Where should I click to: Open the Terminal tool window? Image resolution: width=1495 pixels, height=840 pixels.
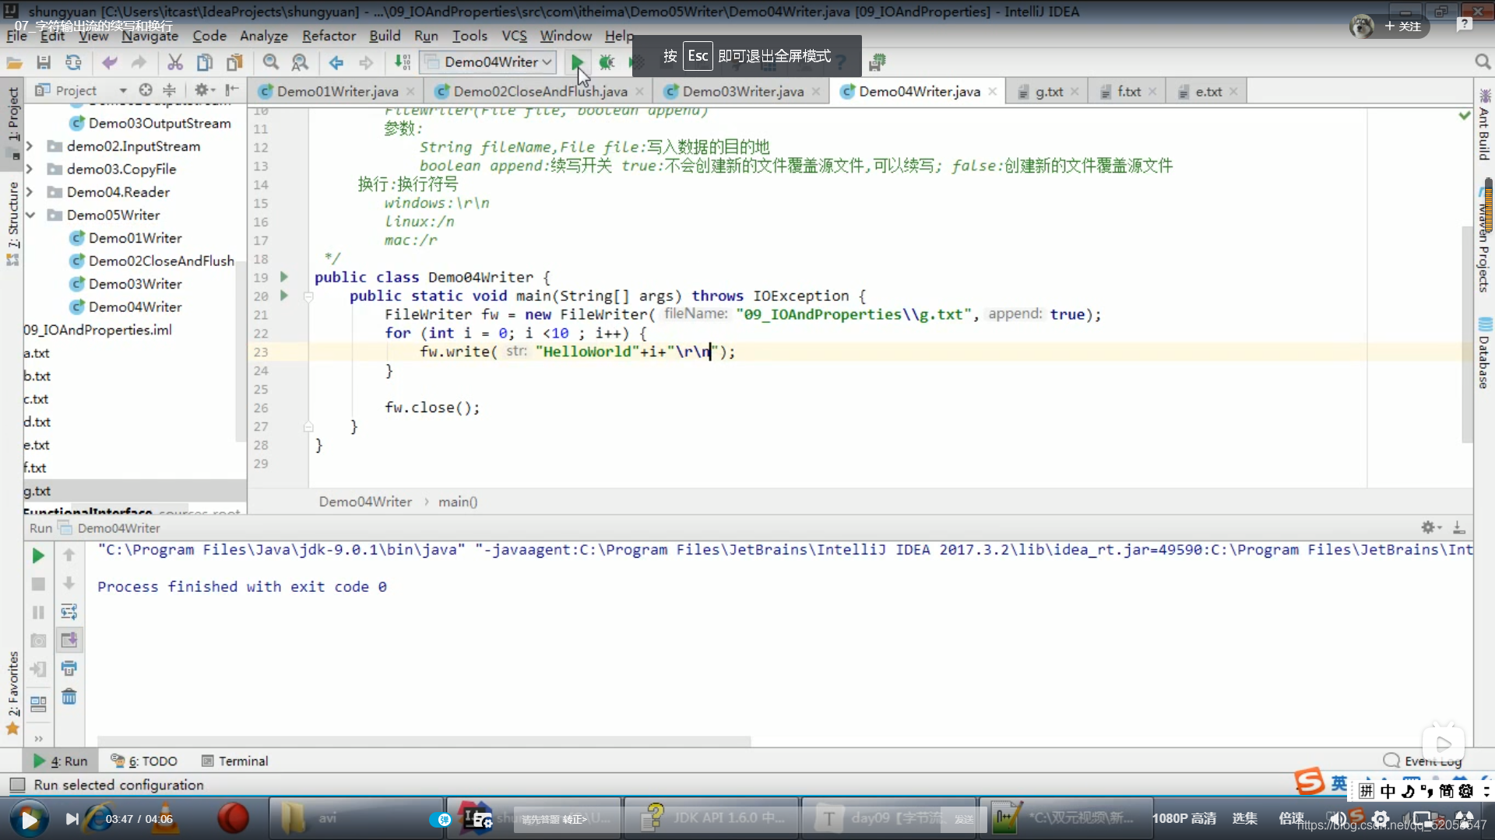(235, 761)
